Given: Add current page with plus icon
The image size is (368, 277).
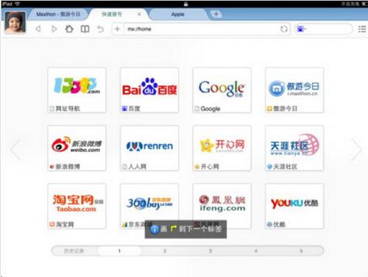Looking at the screenshot, I should (117, 29).
